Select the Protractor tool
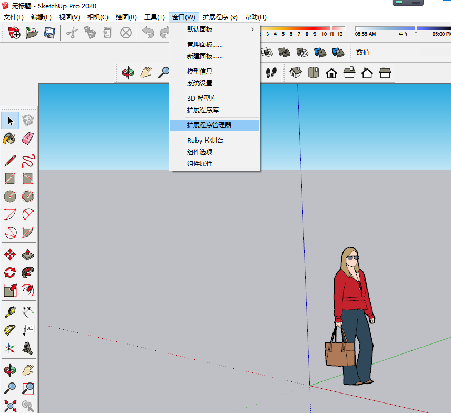 coord(9,330)
